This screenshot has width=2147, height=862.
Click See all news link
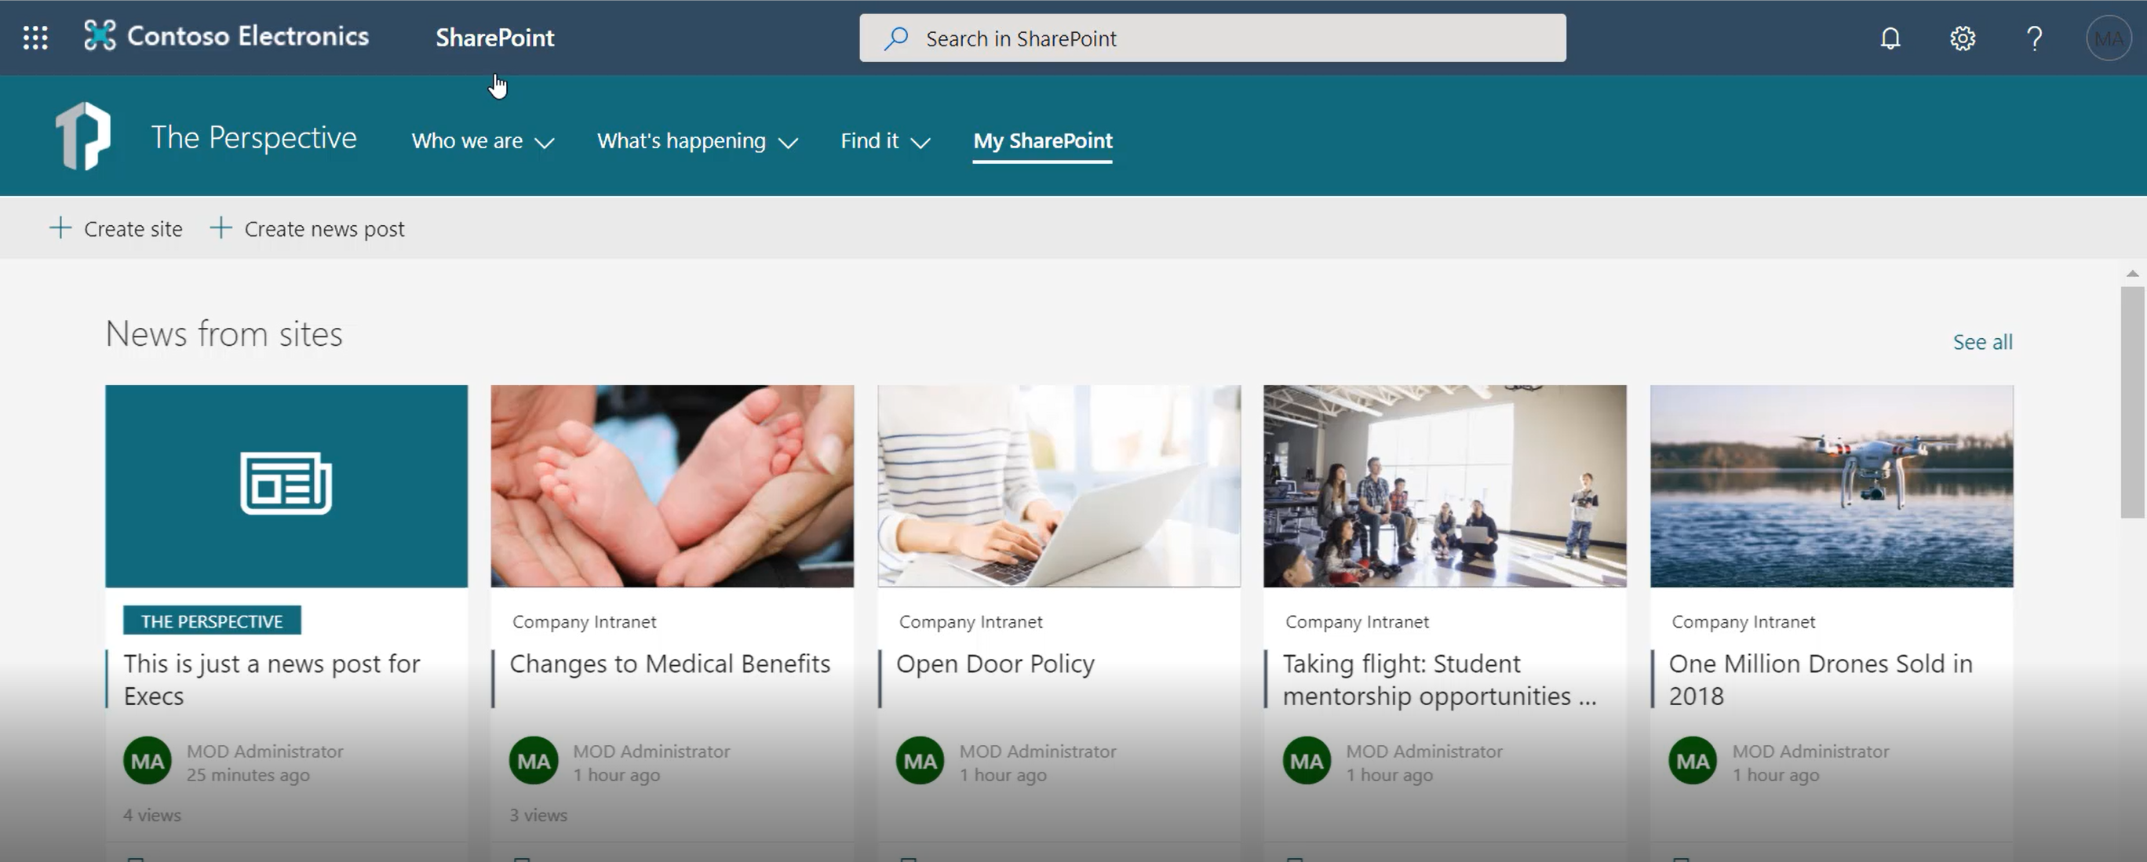pos(1983,341)
